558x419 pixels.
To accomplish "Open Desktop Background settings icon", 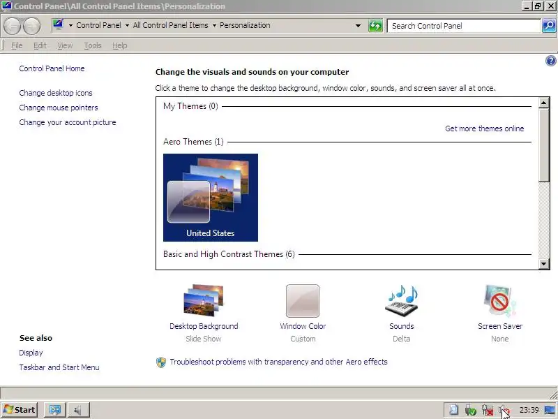I will [204, 300].
